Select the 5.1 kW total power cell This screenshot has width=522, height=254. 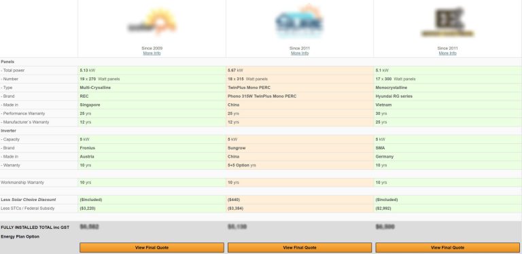click(x=448, y=71)
